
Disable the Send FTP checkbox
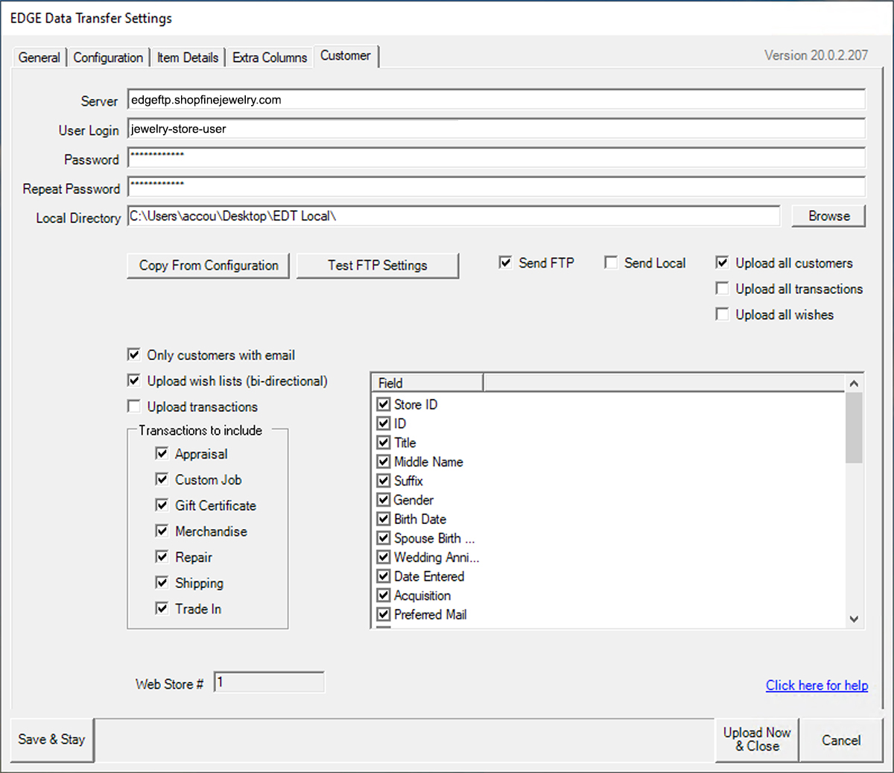tap(506, 262)
